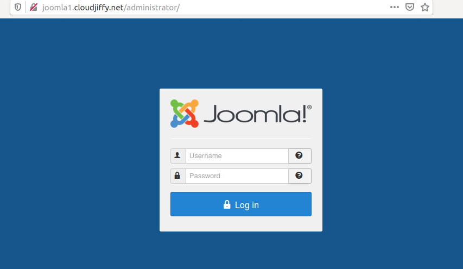Show help for the Username field

(x=300, y=156)
